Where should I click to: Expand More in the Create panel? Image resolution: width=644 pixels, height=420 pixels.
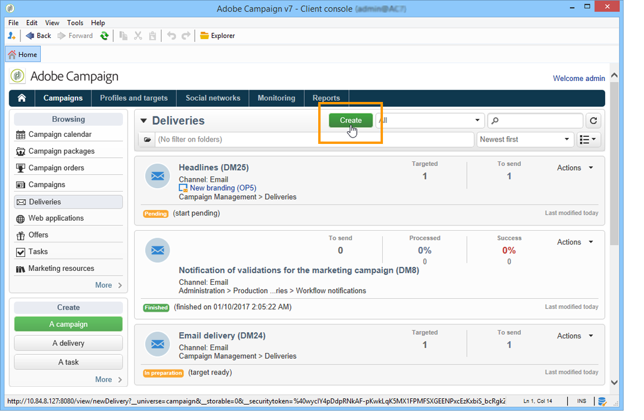click(109, 380)
